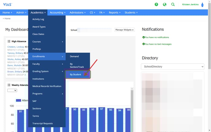Open Childers, Lindsay student link
211x132 pixels.
point(15,47)
